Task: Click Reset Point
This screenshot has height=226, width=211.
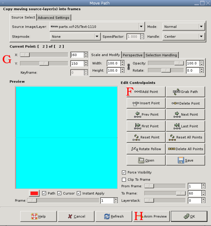Action: [x=146, y=137]
